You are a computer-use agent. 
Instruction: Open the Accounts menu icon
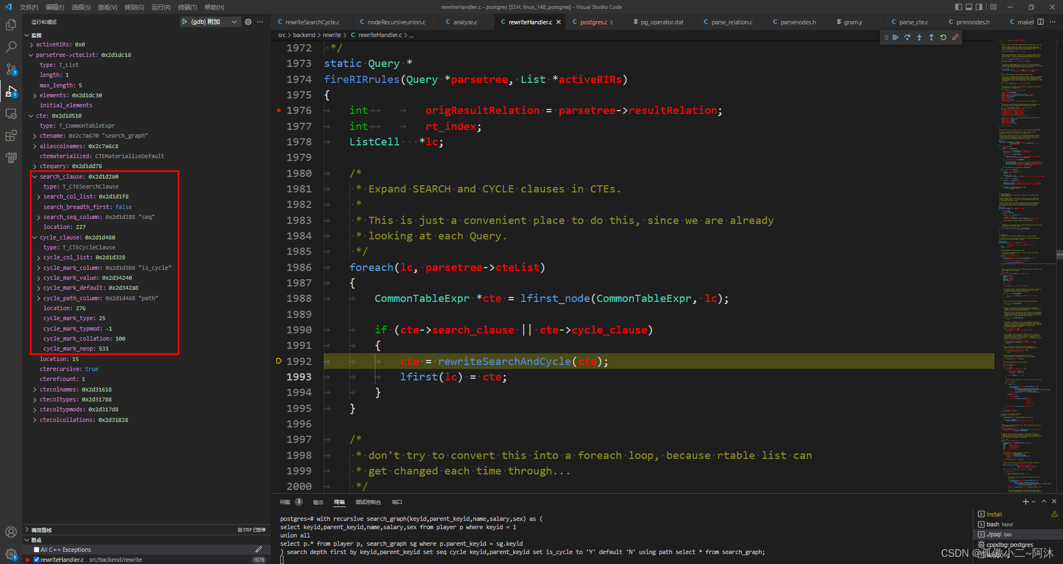point(11,532)
